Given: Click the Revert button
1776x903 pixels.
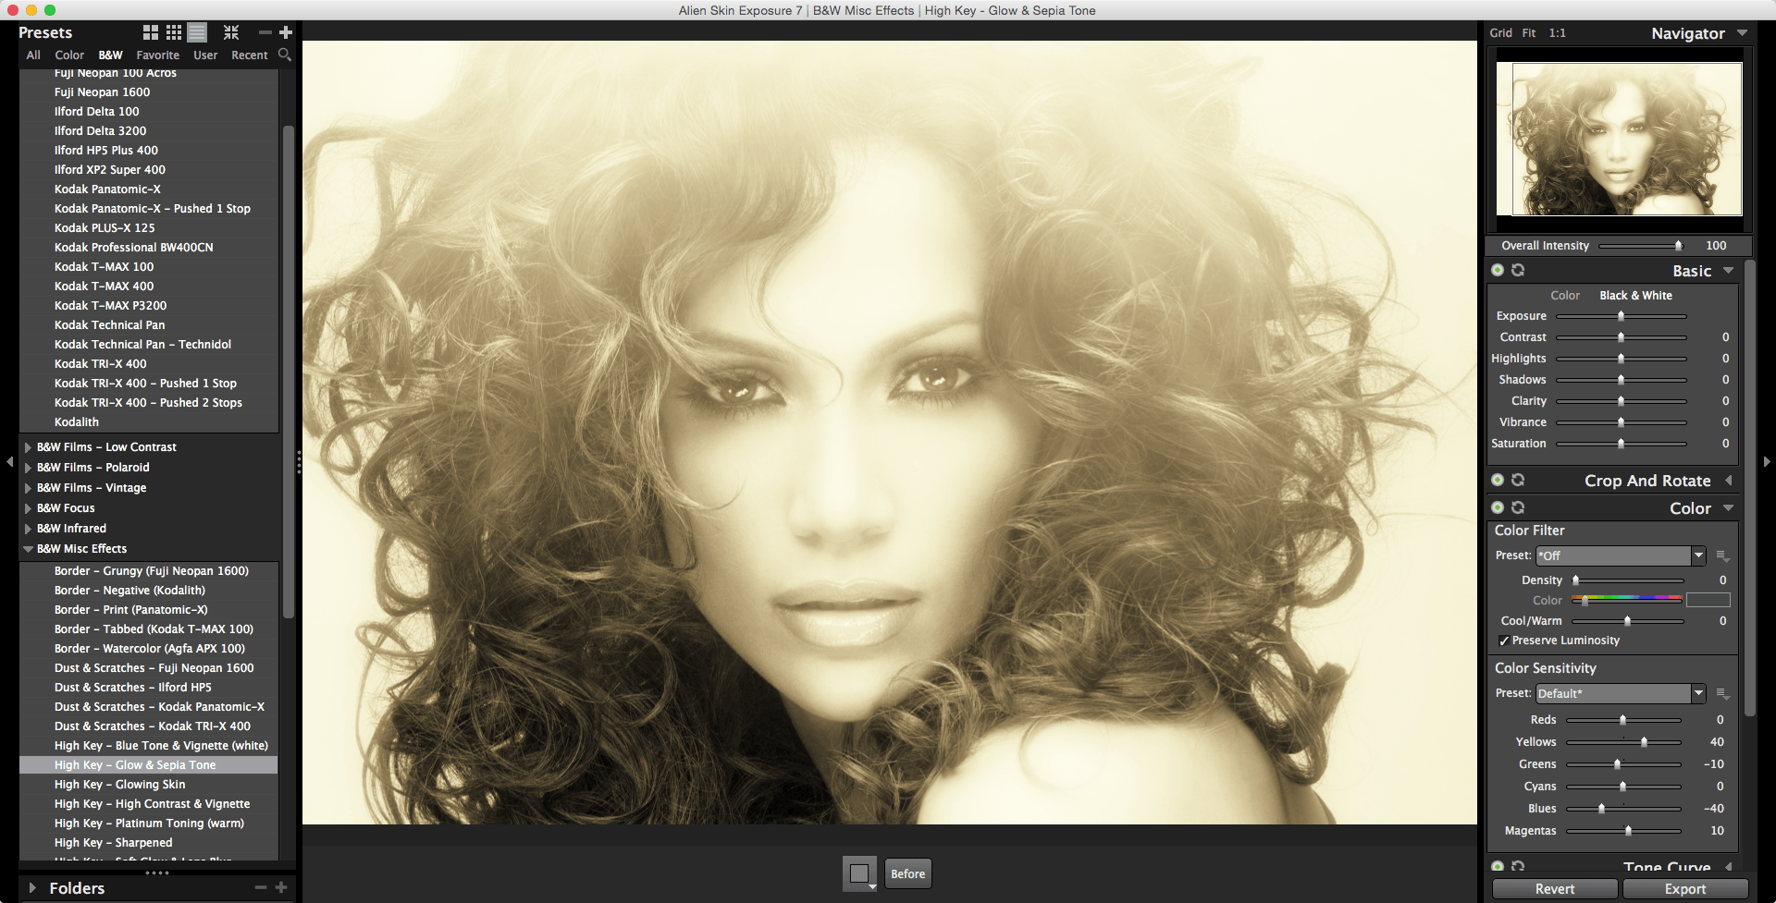Looking at the screenshot, I should (x=1555, y=889).
